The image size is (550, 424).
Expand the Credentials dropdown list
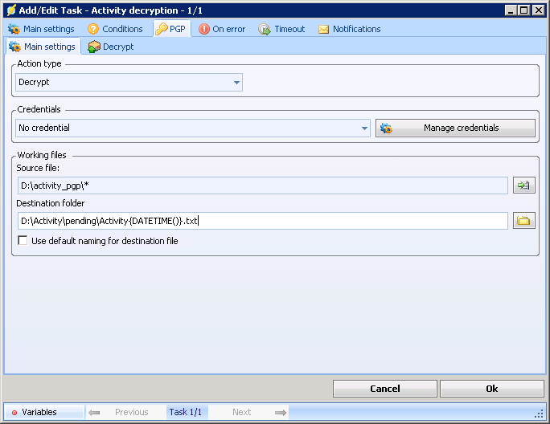tap(364, 128)
